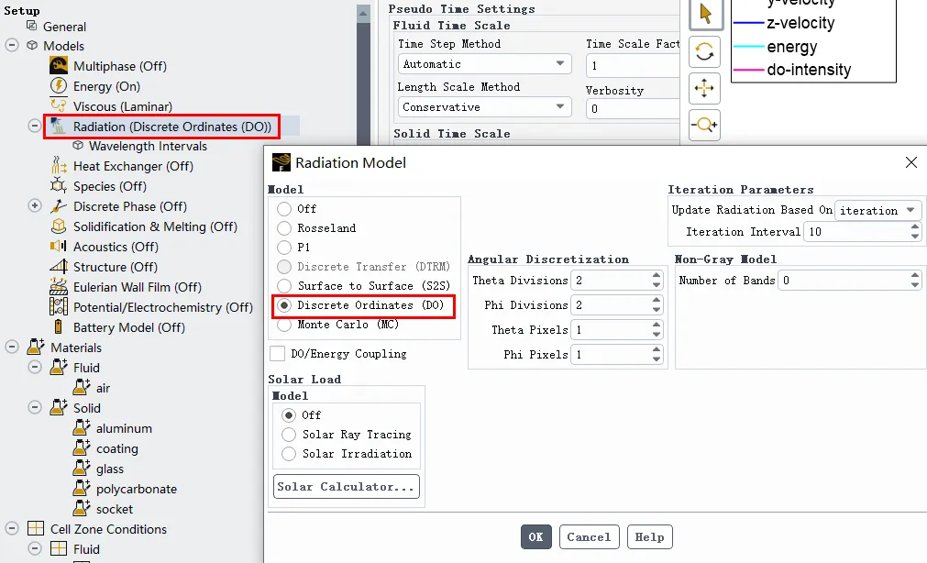The height and width of the screenshot is (563, 927).
Task: Click the arrow pointer select tool
Action: pos(704,14)
